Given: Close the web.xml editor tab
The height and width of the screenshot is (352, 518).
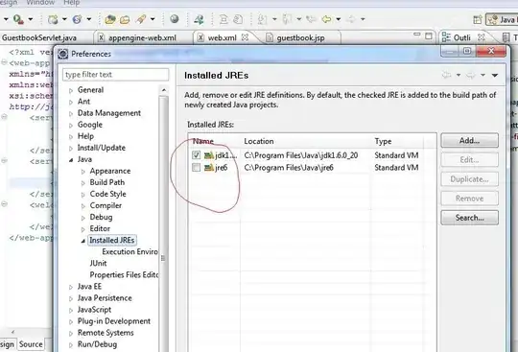Looking at the screenshot, I should (x=245, y=37).
